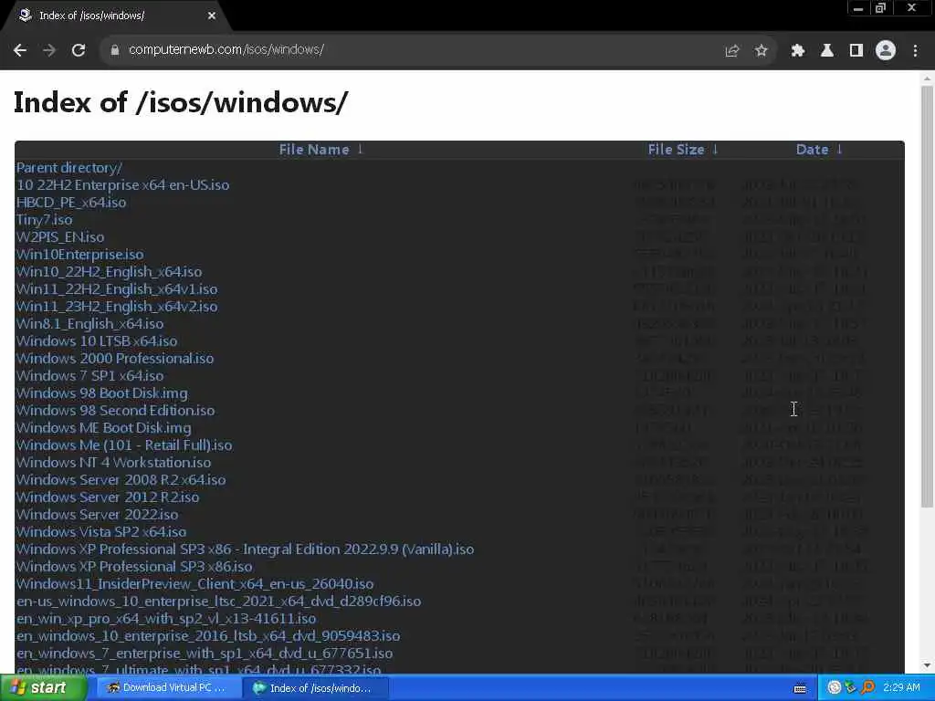Click Windows 7 SP1 x64.iso
Viewport: 935px width, 701px height.
point(90,375)
